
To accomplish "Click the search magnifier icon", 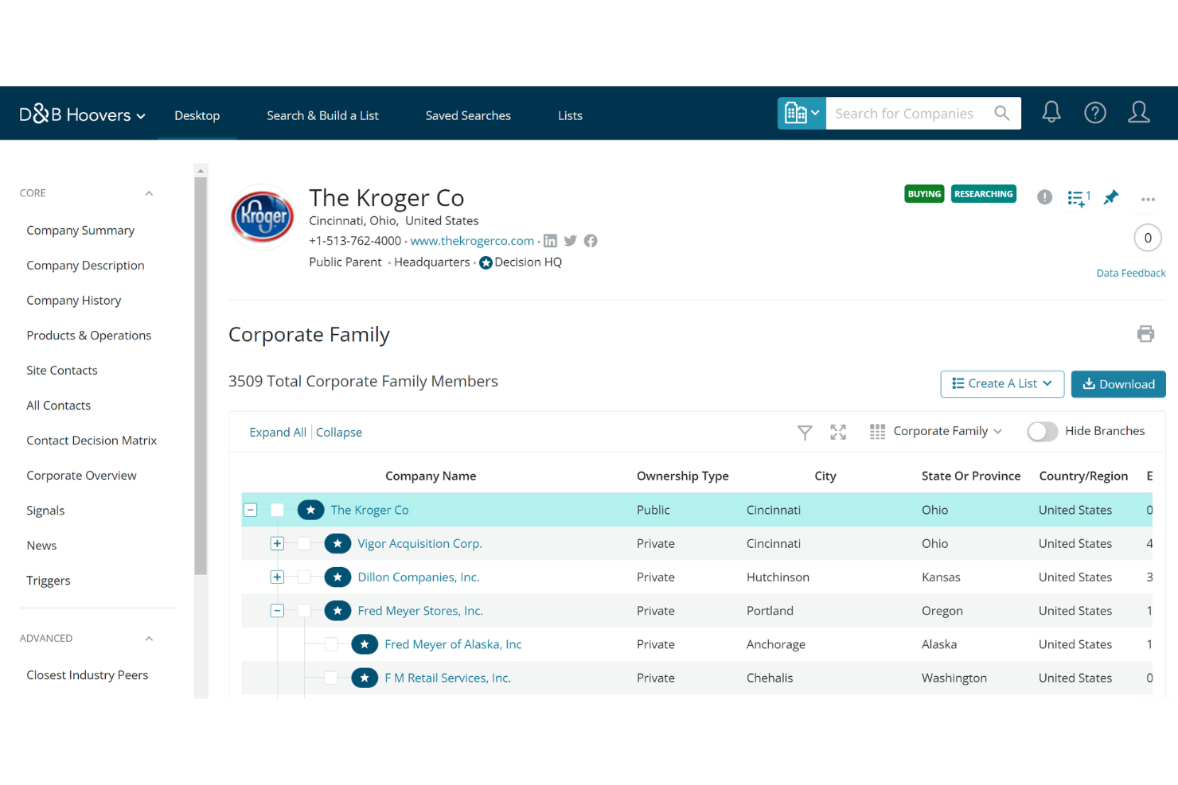I will [x=1002, y=113].
